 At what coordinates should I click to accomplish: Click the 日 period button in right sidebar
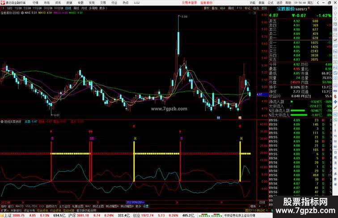[x=335, y=152]
